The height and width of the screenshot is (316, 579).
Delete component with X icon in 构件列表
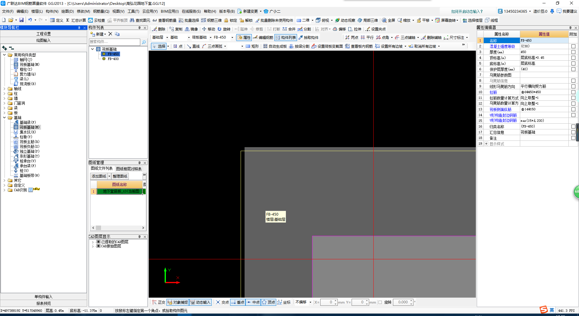[110, 34]
